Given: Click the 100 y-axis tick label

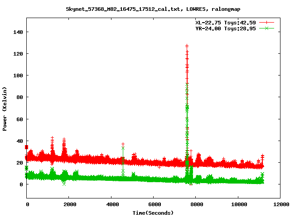Looking at the screenshot, I should 18,75.
